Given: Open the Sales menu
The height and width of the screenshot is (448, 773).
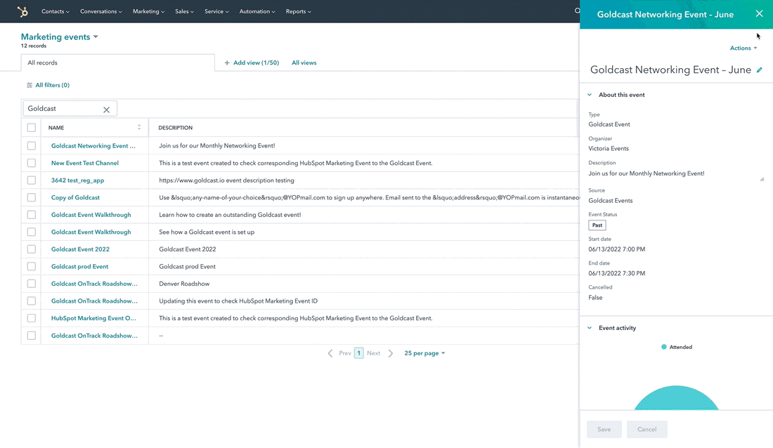Looking at the screenshot, I should click(x=184, y=11).
